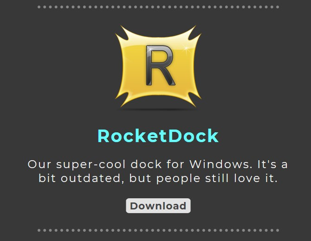Click the first dot of the top divider
Screen dimensions: 311x241
click(39, 7)
